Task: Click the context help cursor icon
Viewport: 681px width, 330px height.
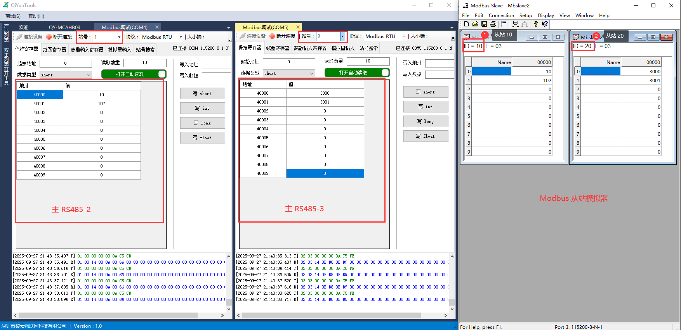Action: tap(545, 24)
